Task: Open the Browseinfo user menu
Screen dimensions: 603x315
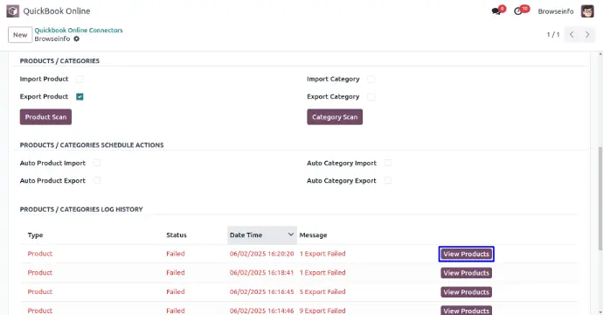Action: [x=556, y=11]
